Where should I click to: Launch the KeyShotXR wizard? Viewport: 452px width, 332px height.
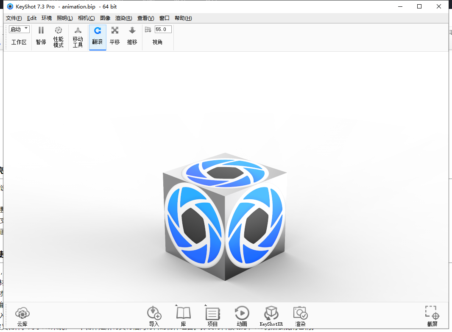pyautogui.click(x=271, y=316)
